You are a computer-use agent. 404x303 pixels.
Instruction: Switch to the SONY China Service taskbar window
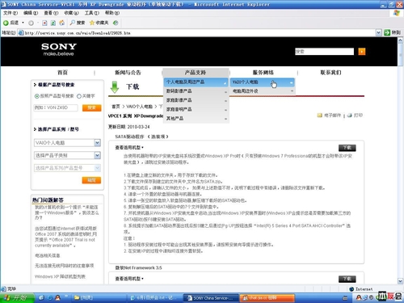pos(211,298)
